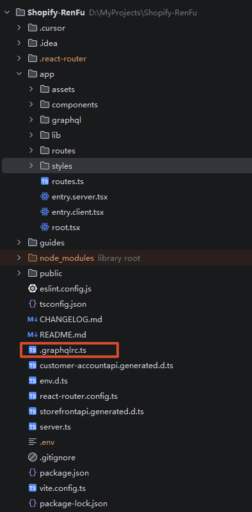Select entry.server.tsx in the tree
Screen dimensions: 252x512
[x=80, y=197]
